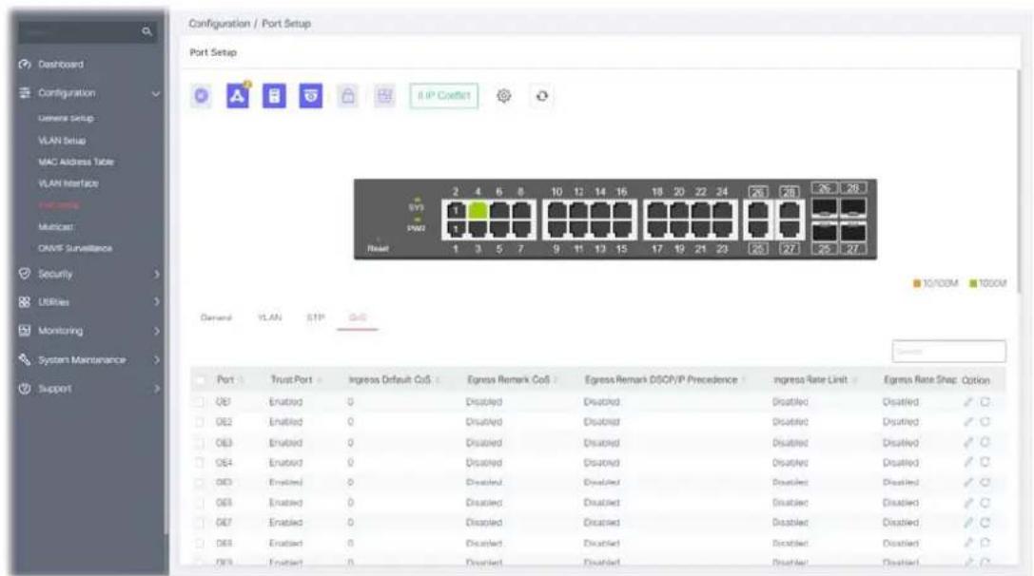Click the reset icon for GE6
This screenshot has width=1034, height=576.
[985, 503]
